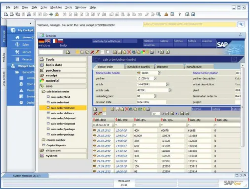Open dropdown next to unloading point 01
Screen dimensions: 250x189
[155, 96]
